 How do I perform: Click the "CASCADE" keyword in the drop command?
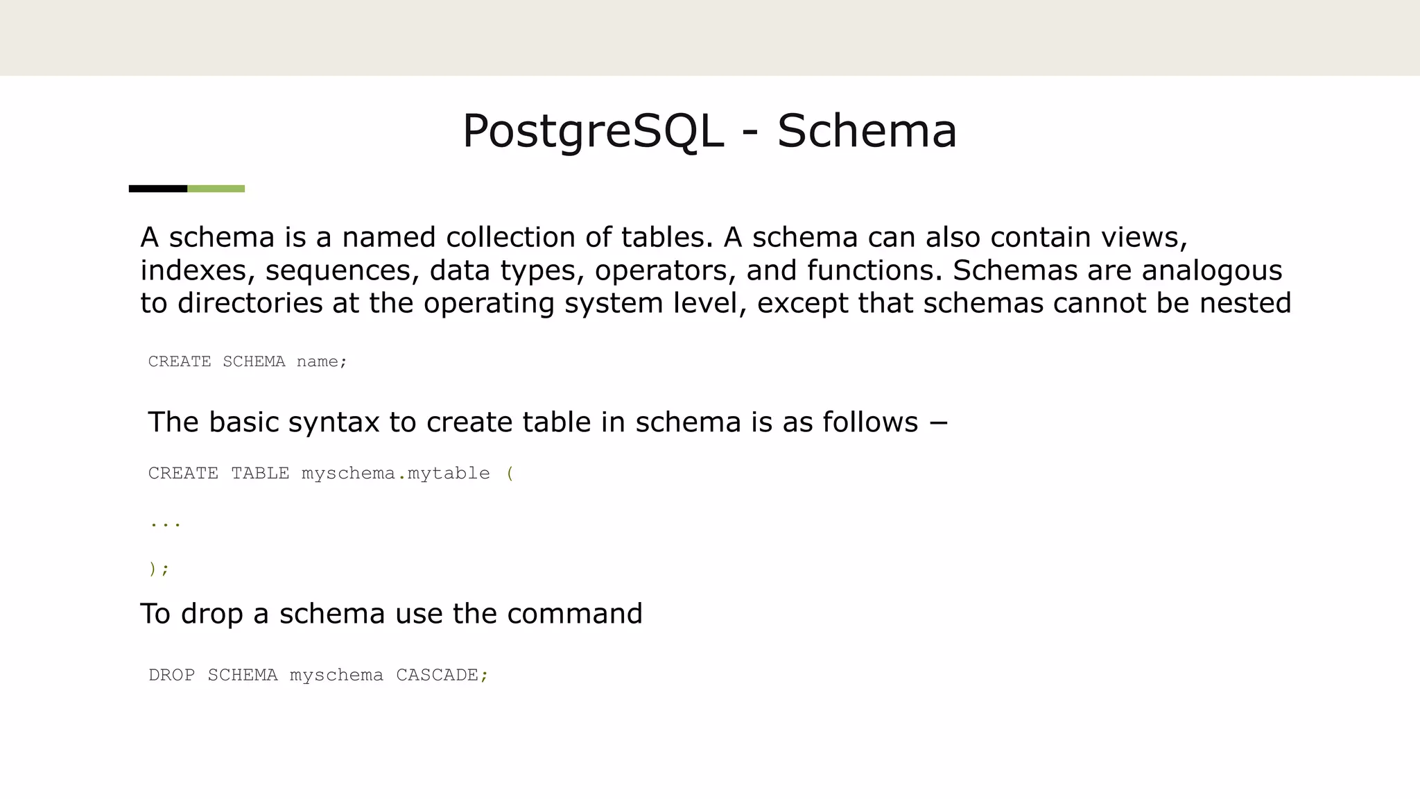point(437,676)
